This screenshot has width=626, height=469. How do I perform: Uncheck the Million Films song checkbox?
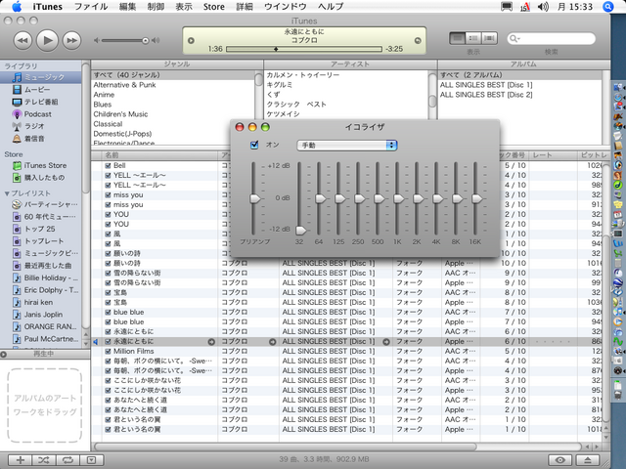tap(108, 352)
